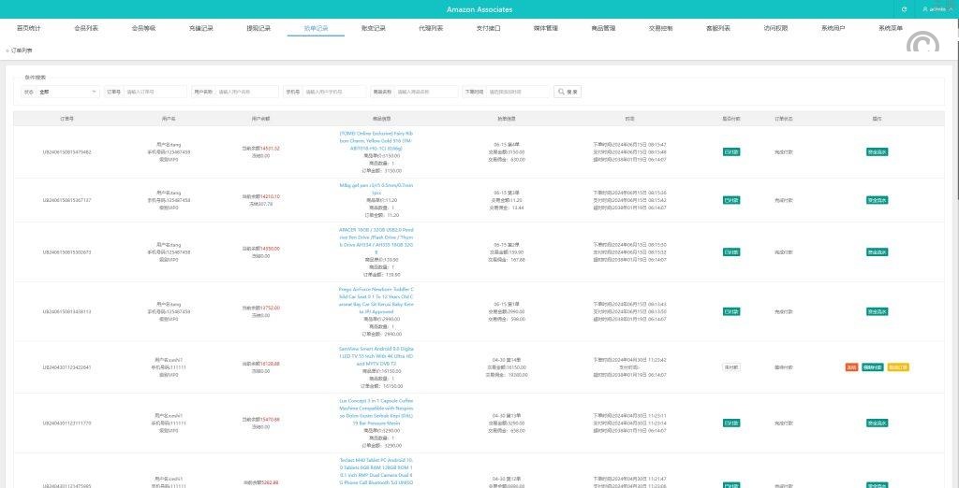Viewport: 959px width, 488px height.
Task: Open the 会员列表 menu tab
Action: (x=86, y=28)
